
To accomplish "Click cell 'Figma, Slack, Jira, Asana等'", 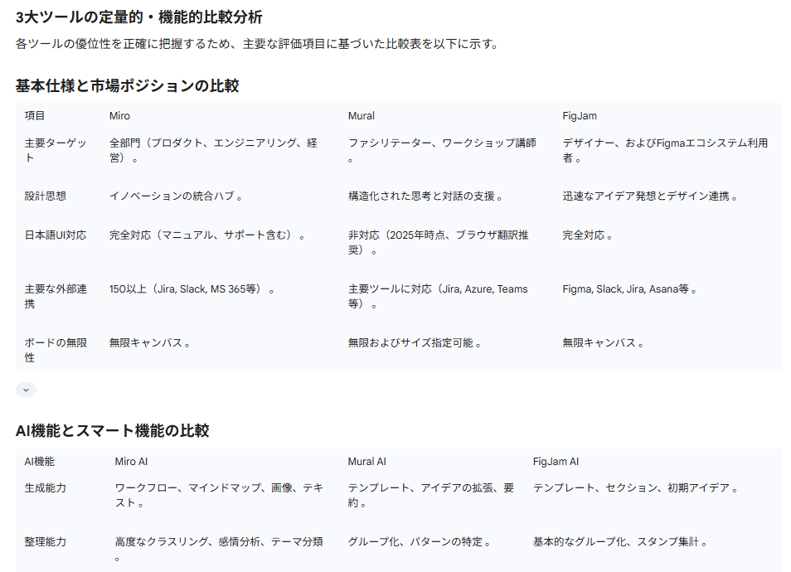I will pos(629,289).
